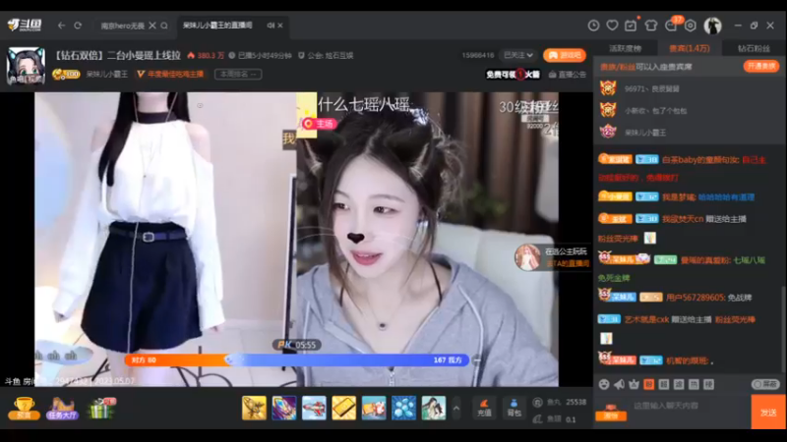Image resolution: width=787 pixels, height=442 pixels.
Task: Open the emoji smiley picker
Action: [x=604, y=384]
